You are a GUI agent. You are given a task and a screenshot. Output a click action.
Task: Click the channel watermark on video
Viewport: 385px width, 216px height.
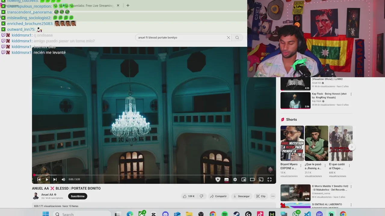(x=270, y=169)
